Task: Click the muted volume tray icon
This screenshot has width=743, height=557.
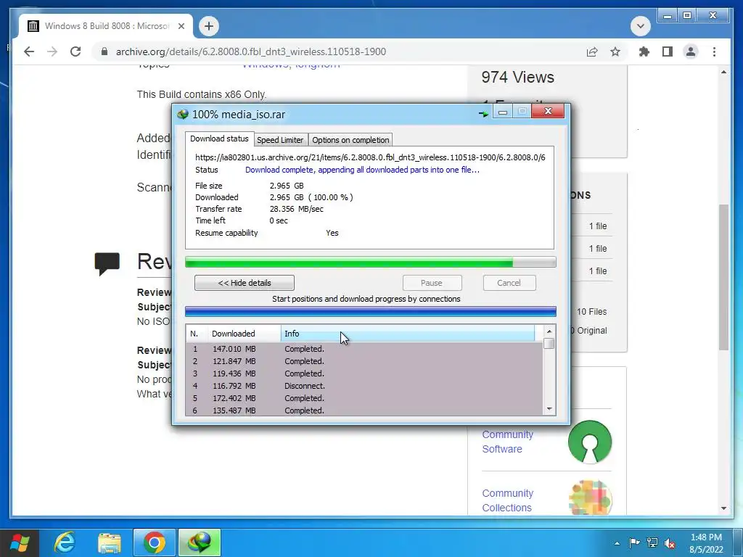Action: point(670,543)
